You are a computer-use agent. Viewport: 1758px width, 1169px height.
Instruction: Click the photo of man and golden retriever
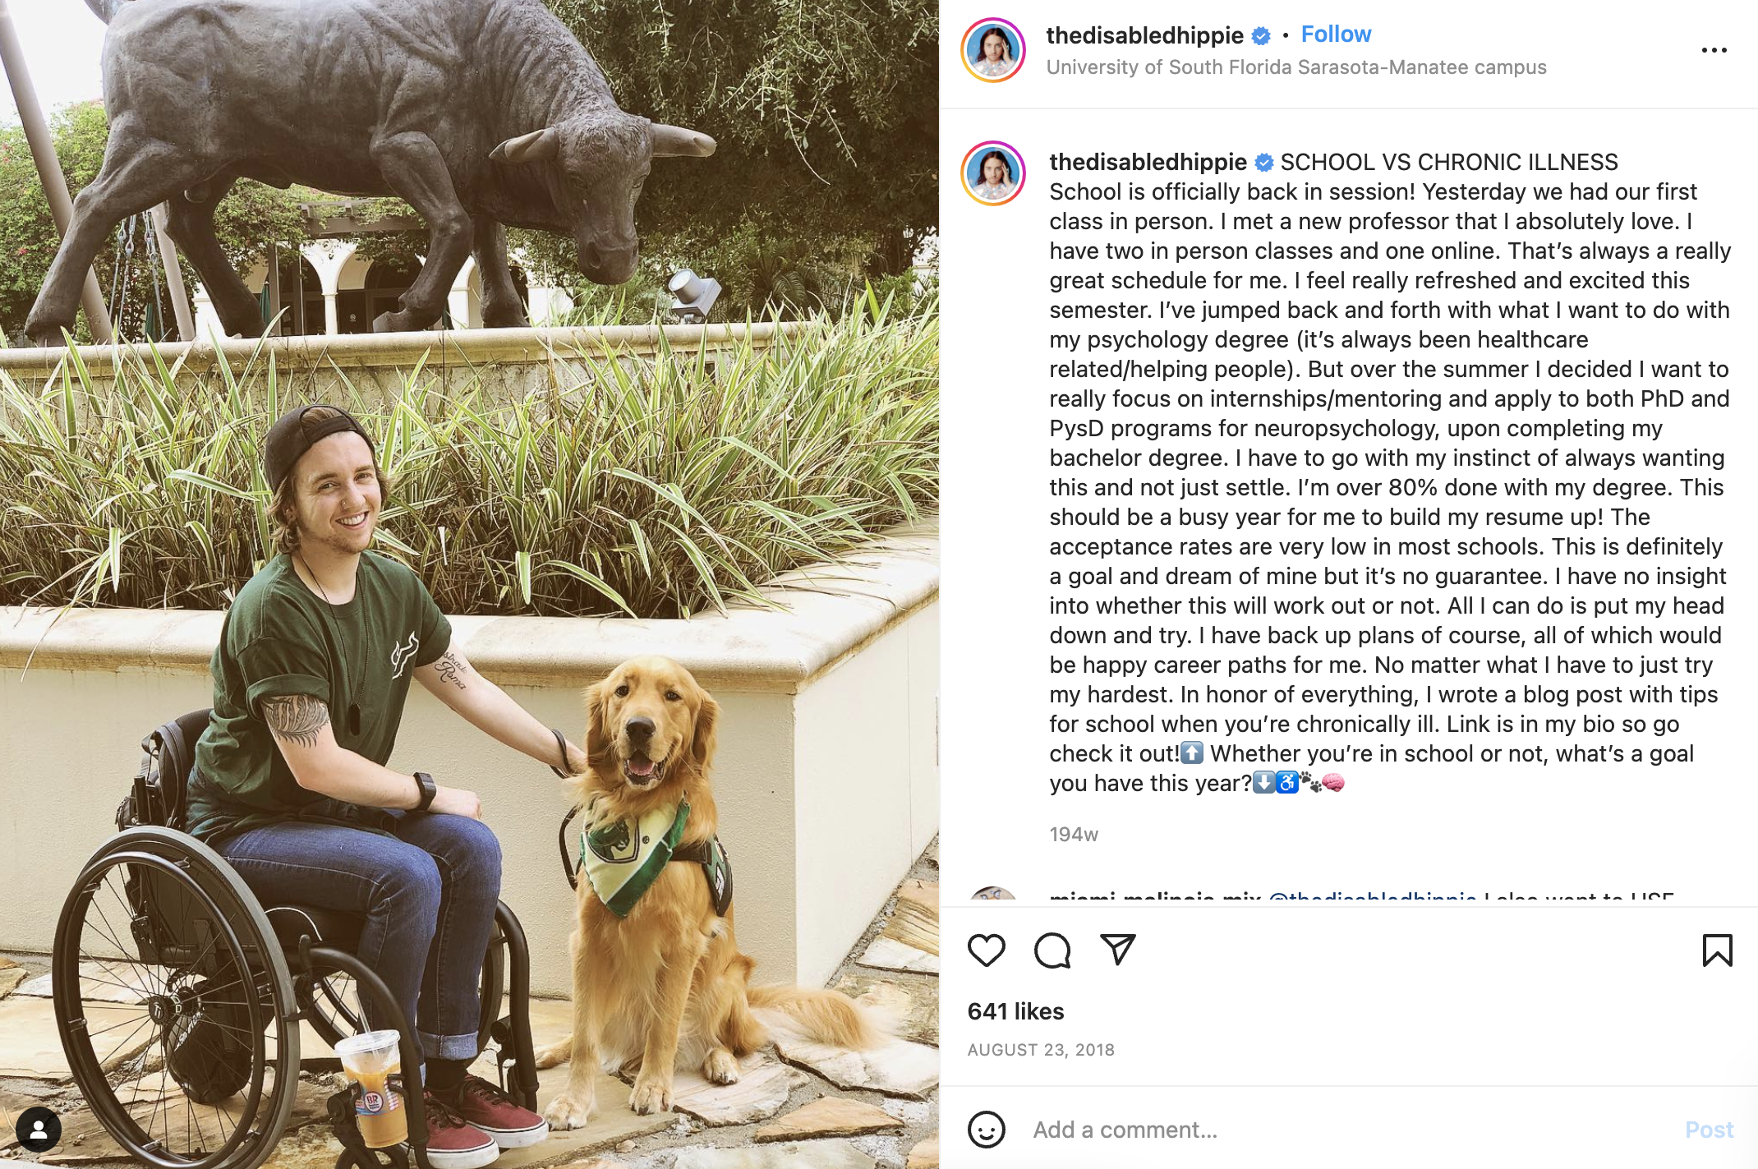(x=469, y=584)
